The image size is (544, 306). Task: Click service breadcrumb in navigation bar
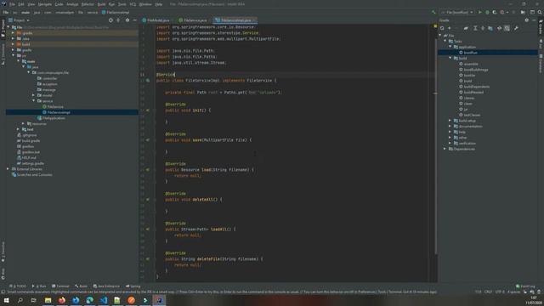point(93,12)
